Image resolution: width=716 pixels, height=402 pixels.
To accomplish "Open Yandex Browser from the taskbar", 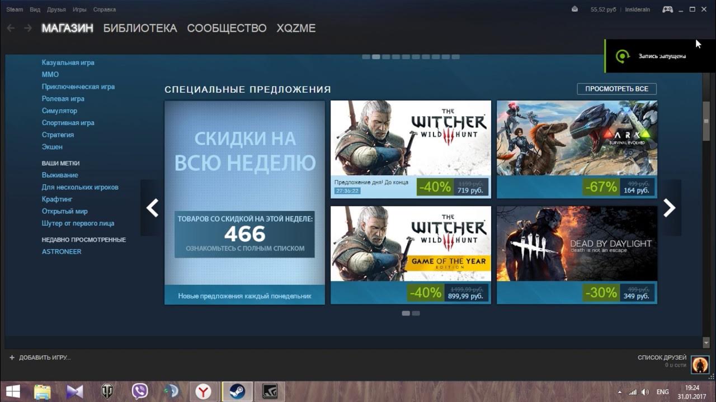I will point(203,391).
